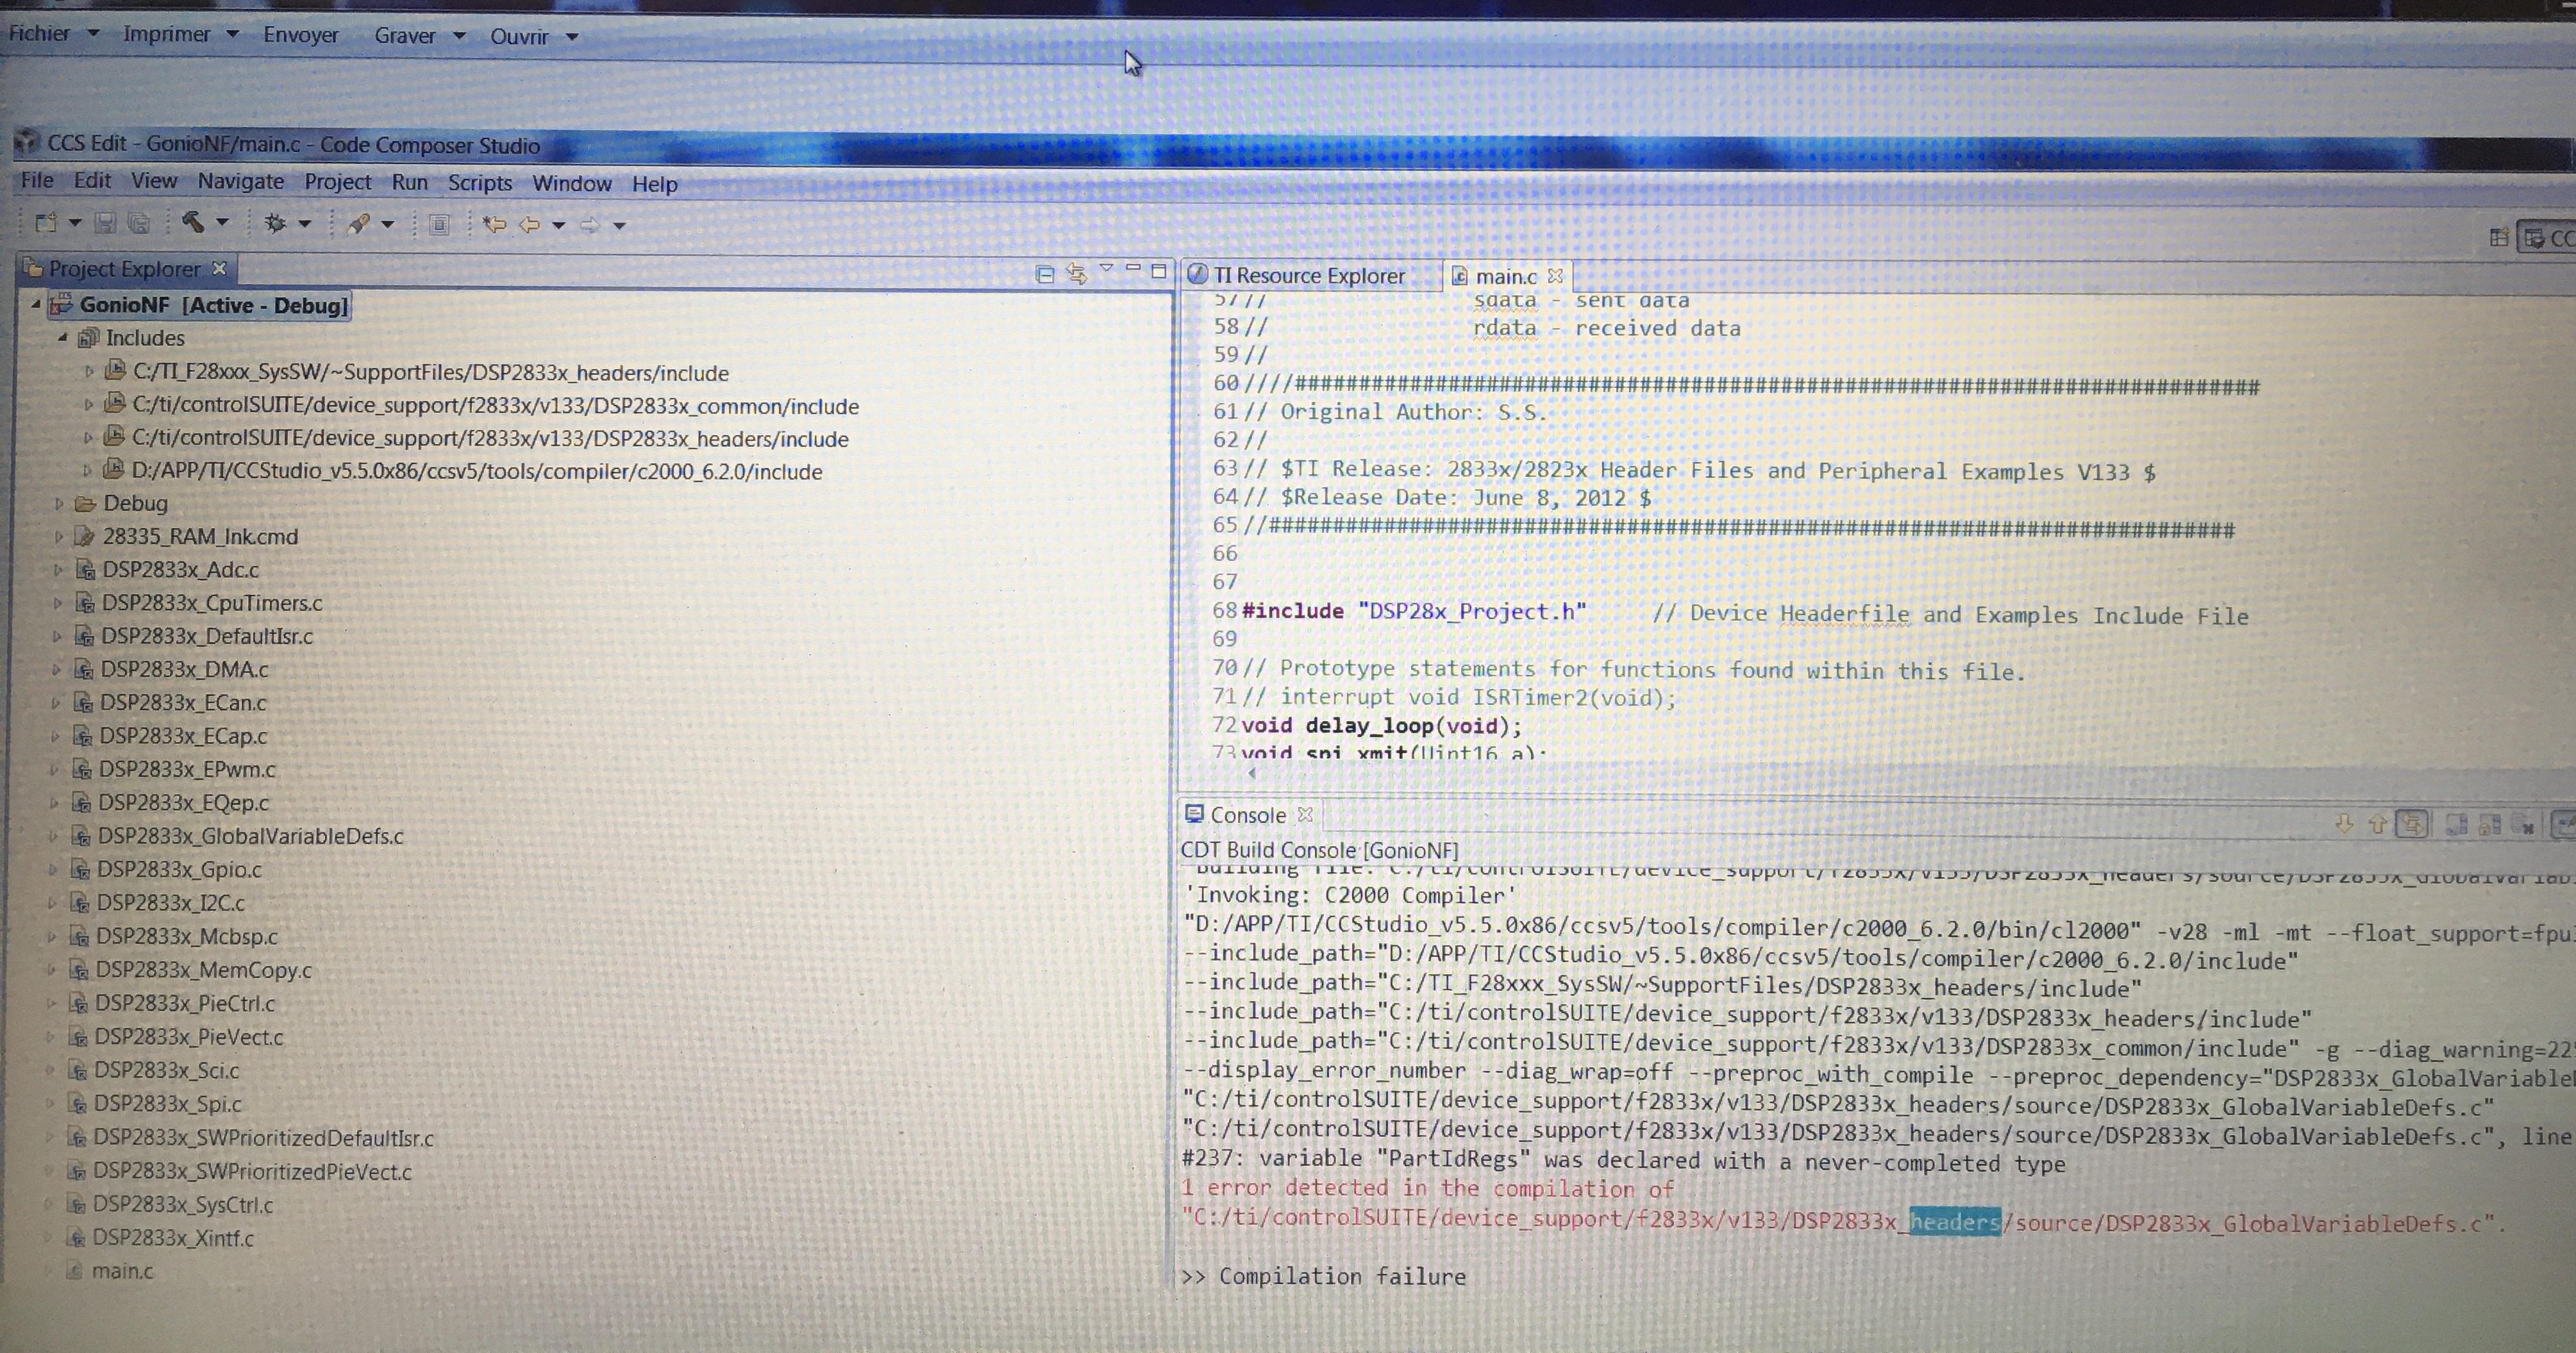Click the editor horizontal scrollbar left arrow

click(x=1252, y=773)
